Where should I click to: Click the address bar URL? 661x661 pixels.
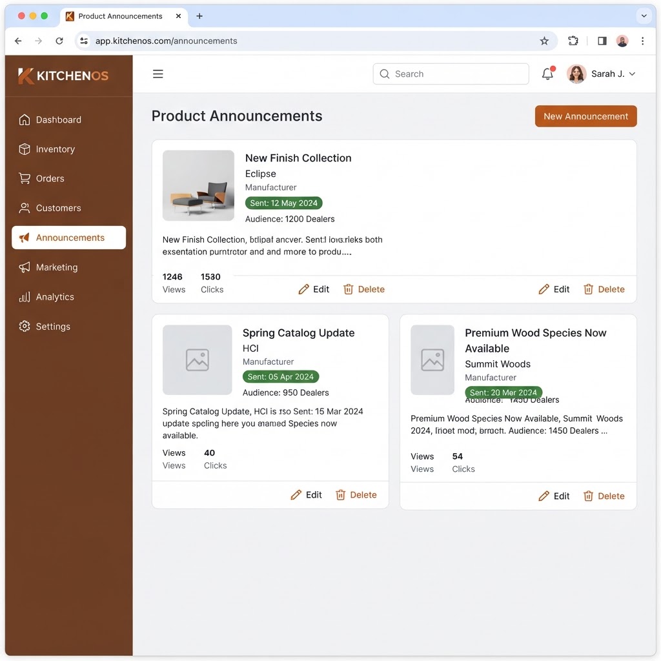(166, 41)
